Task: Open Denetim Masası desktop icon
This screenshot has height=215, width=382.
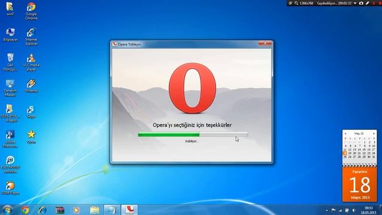Action: pyautogui.click(x=10, y=88)
